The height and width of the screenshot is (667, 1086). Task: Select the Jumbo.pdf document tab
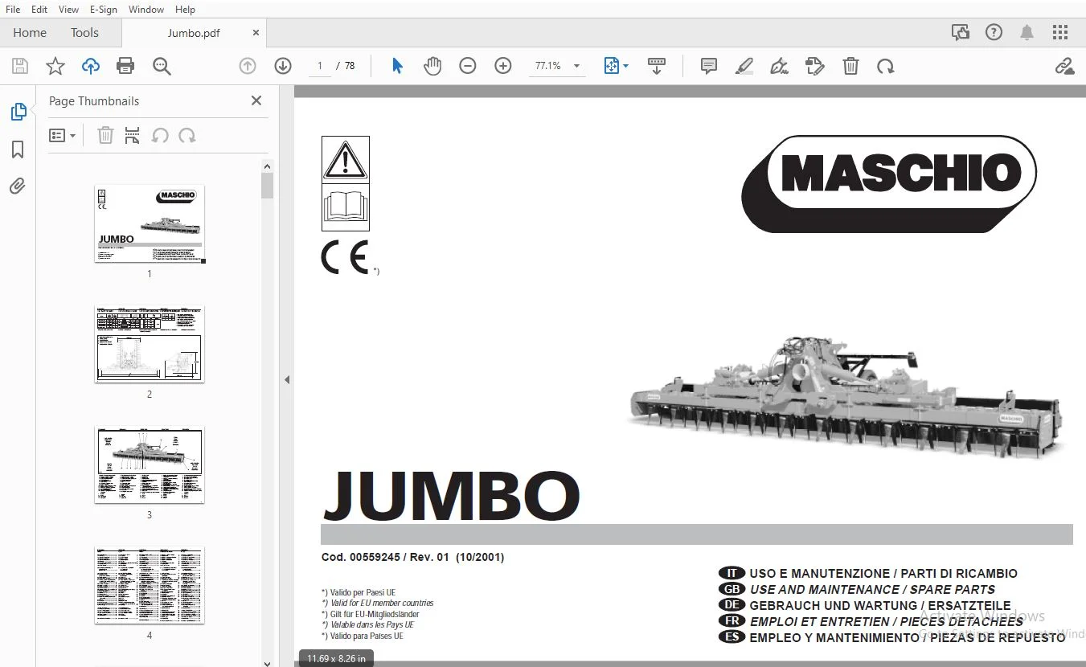194,33
